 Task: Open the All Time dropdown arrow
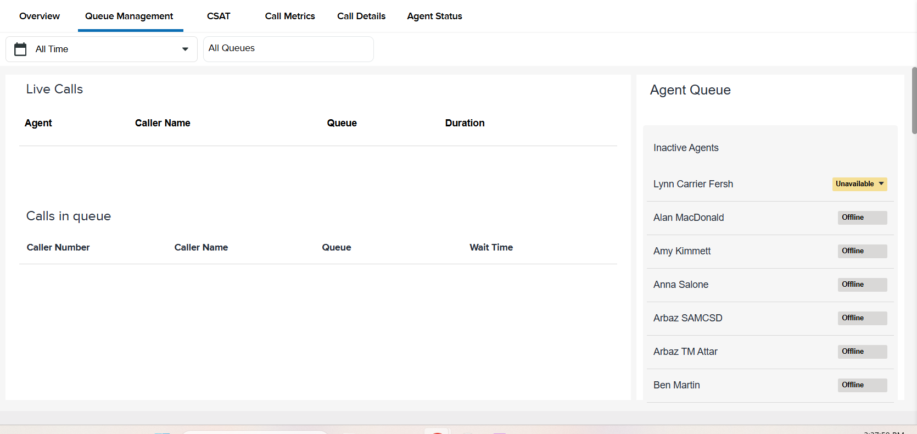185,49
